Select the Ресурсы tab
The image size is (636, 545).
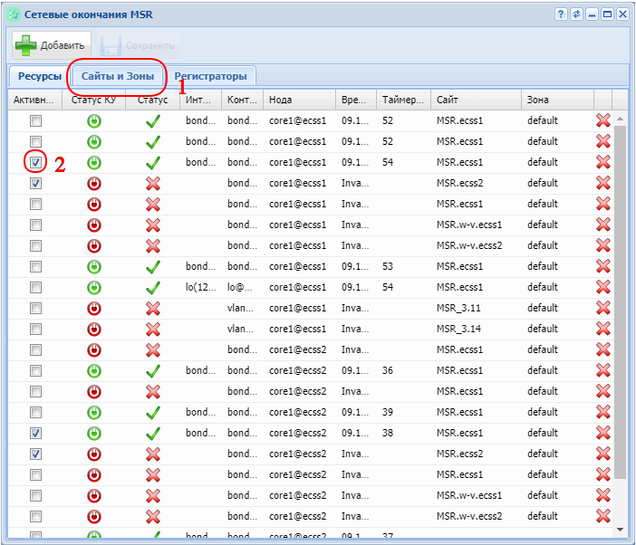(40, 76)
